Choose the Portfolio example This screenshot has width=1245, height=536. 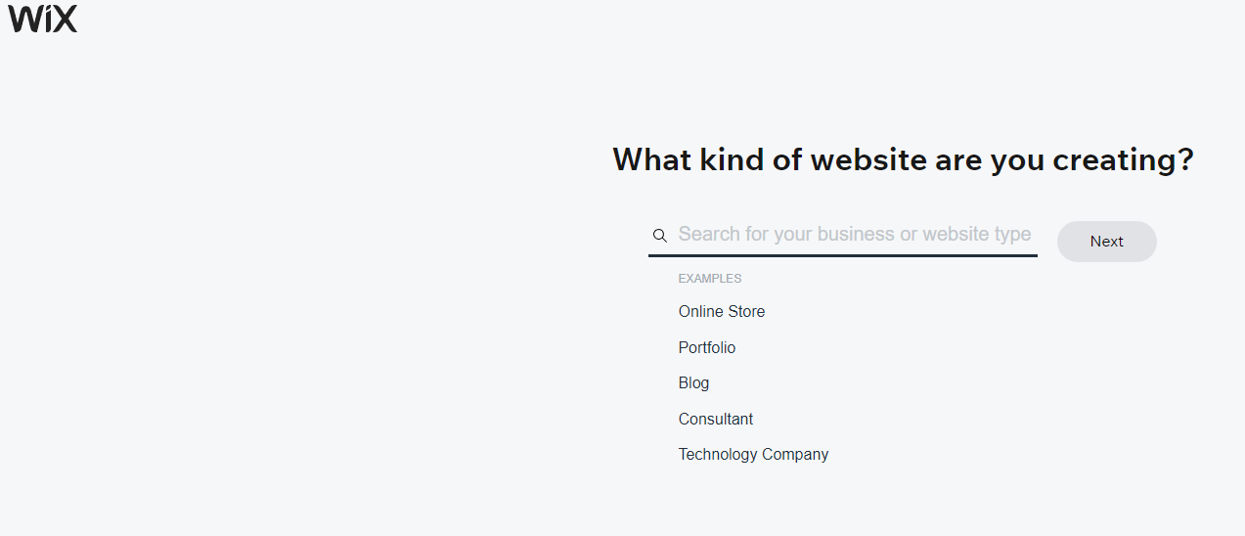coord(707,348)
